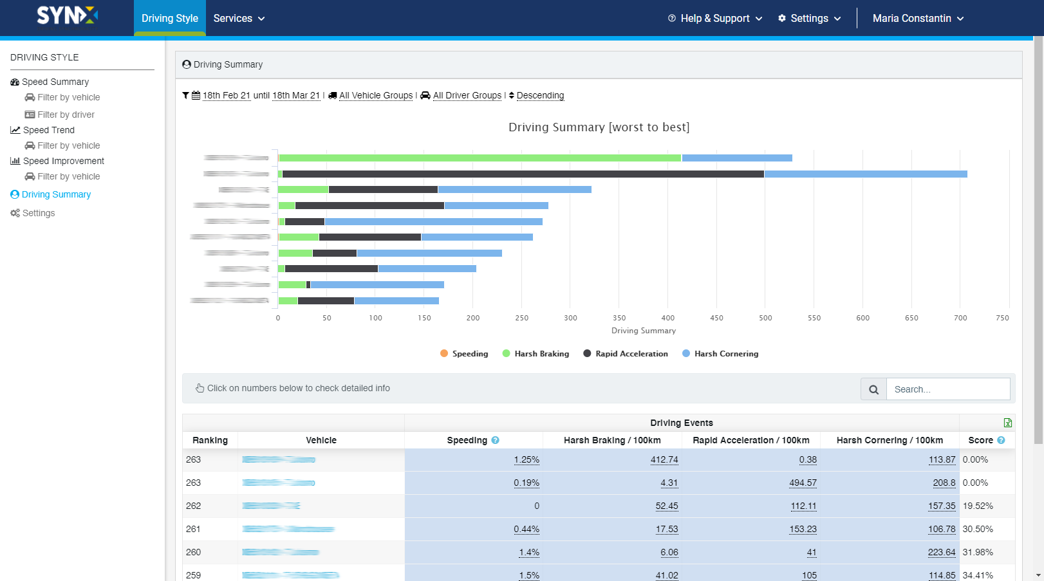Open All Vehicle Groups filter link
The height and width of the screenshot is (581, 1044).
coord(376,95)
